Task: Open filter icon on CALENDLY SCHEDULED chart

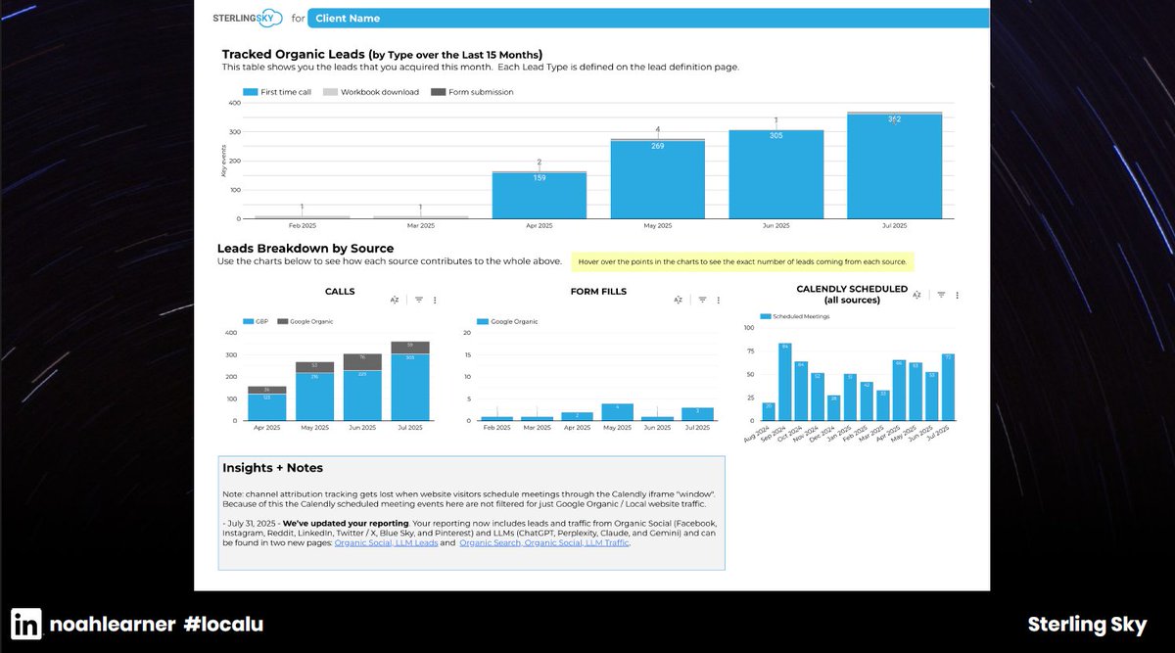Action: tap(941, 294)
